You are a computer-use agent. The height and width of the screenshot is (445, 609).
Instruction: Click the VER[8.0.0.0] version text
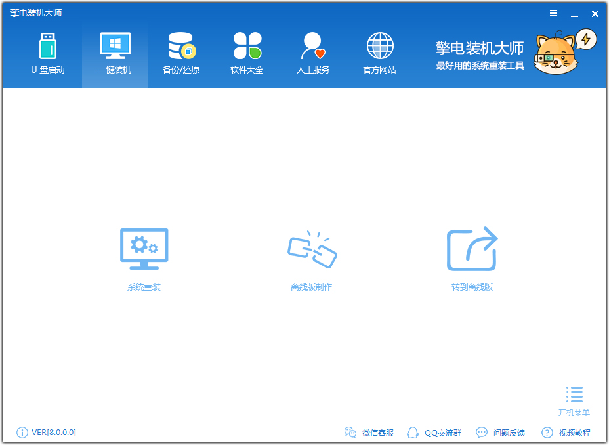54,432
